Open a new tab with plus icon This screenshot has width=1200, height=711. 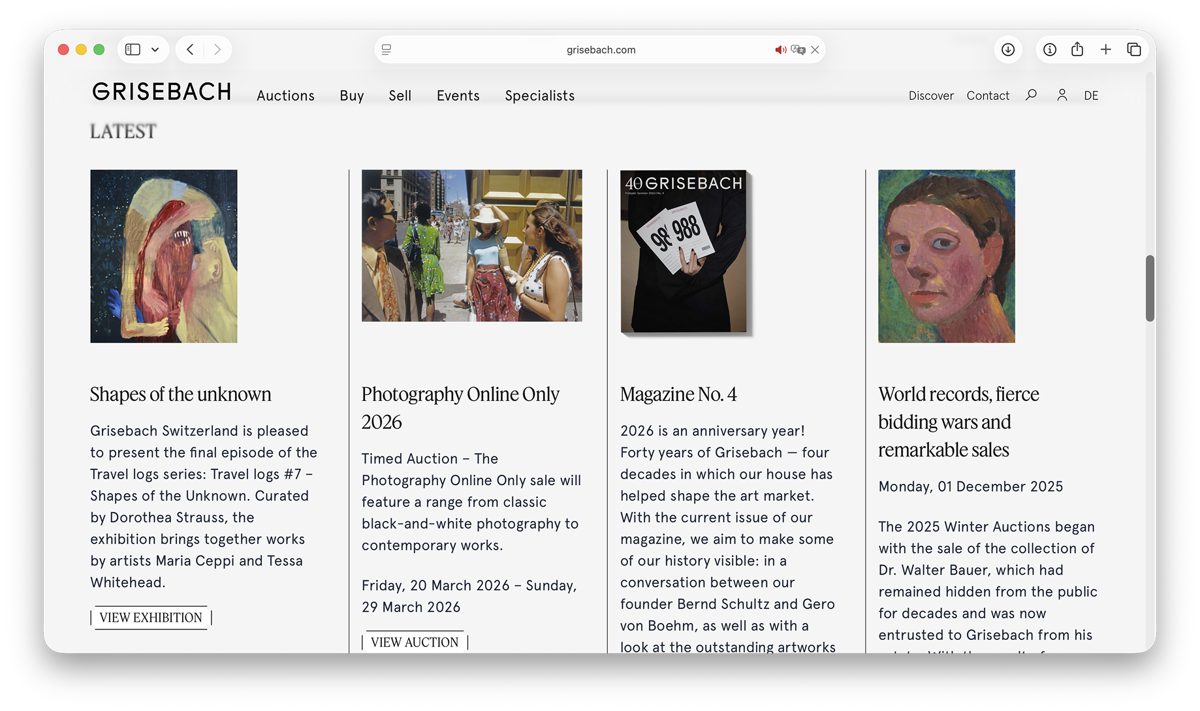coord(1106,50)
